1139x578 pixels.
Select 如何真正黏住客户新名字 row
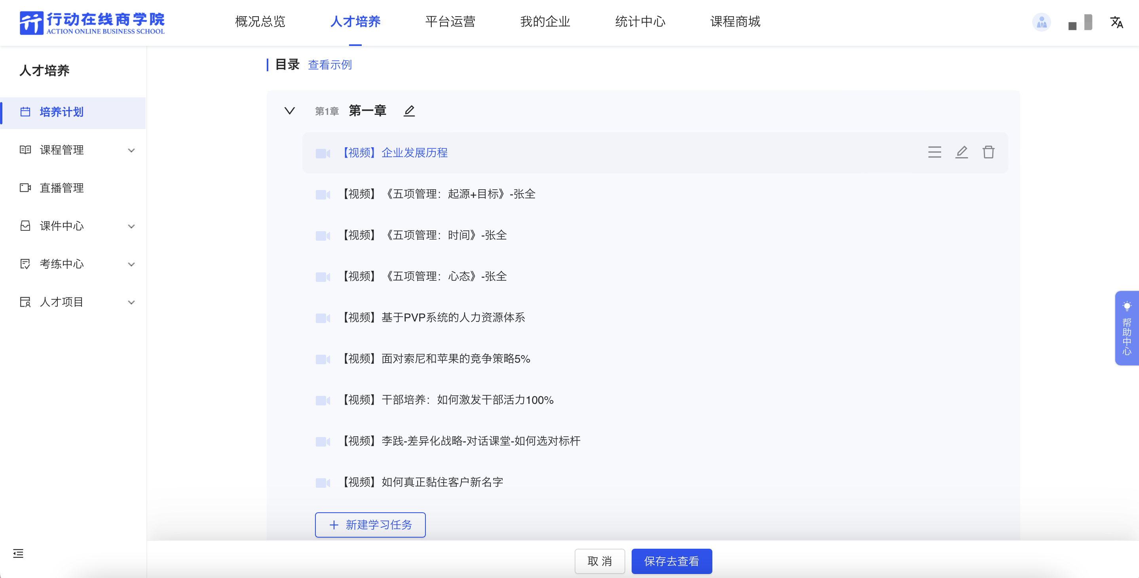[x=655, y=482]
